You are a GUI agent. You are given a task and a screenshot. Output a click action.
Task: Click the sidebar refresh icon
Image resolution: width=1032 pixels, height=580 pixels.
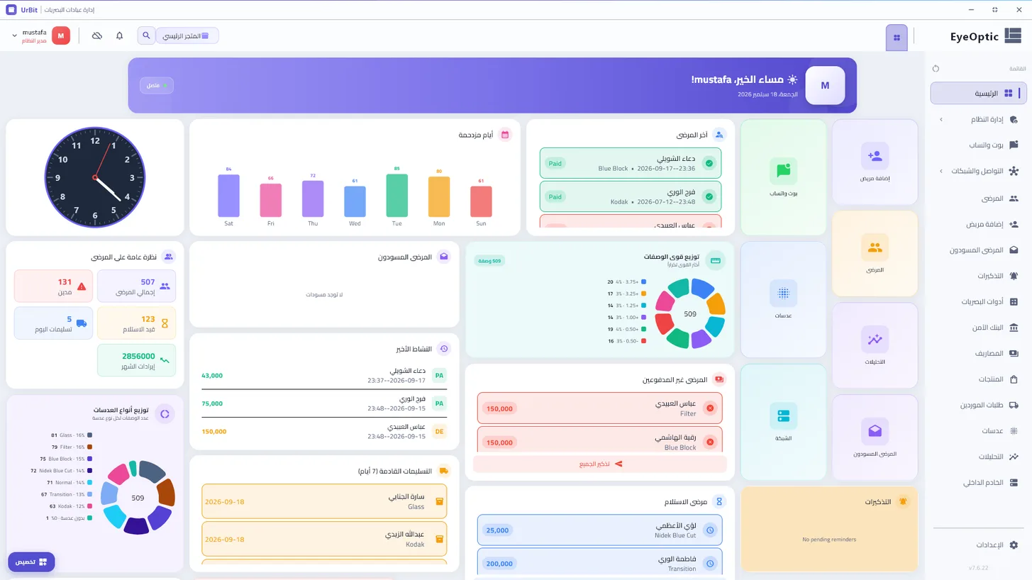(936, 69)
